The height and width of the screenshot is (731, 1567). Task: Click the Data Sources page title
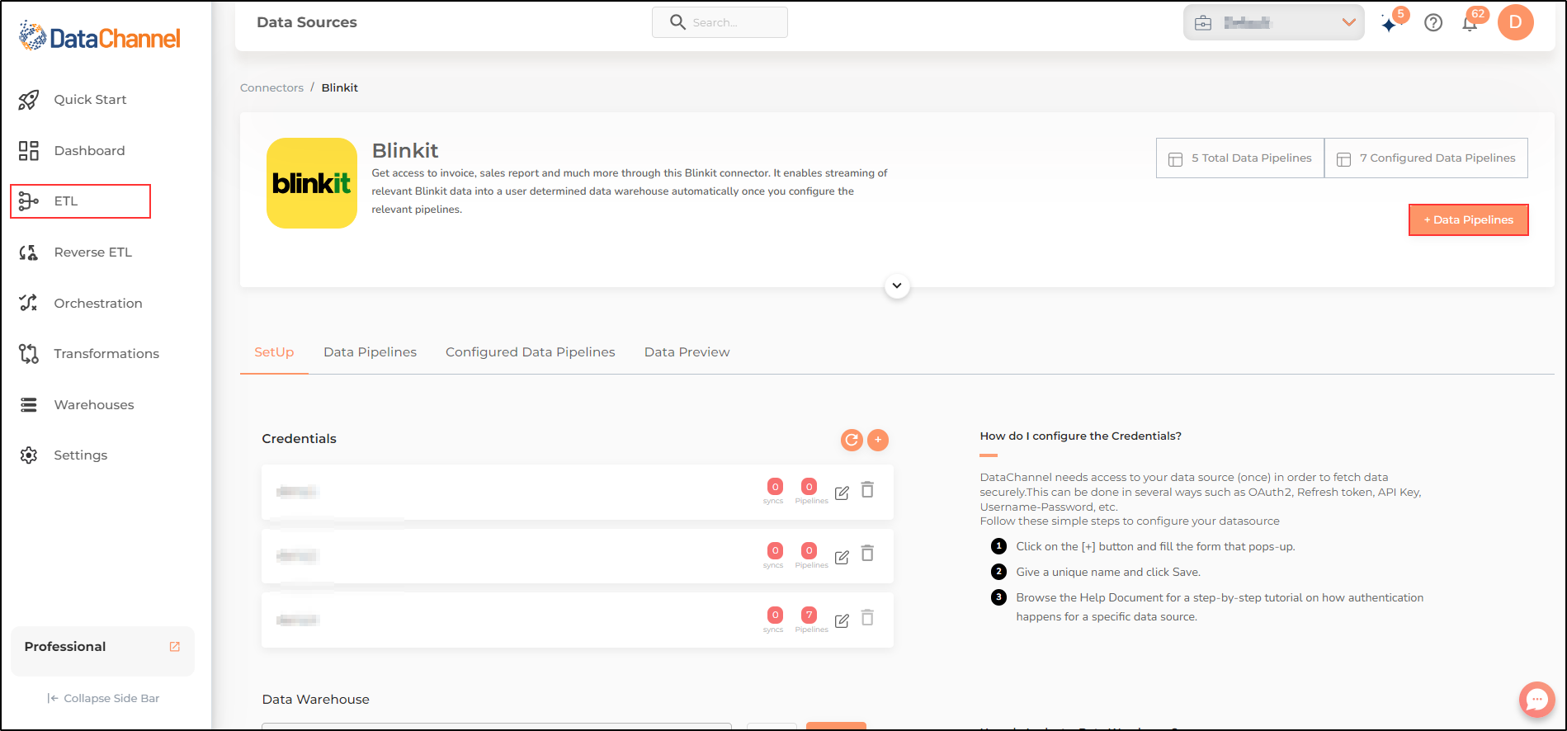coord(307,22)
